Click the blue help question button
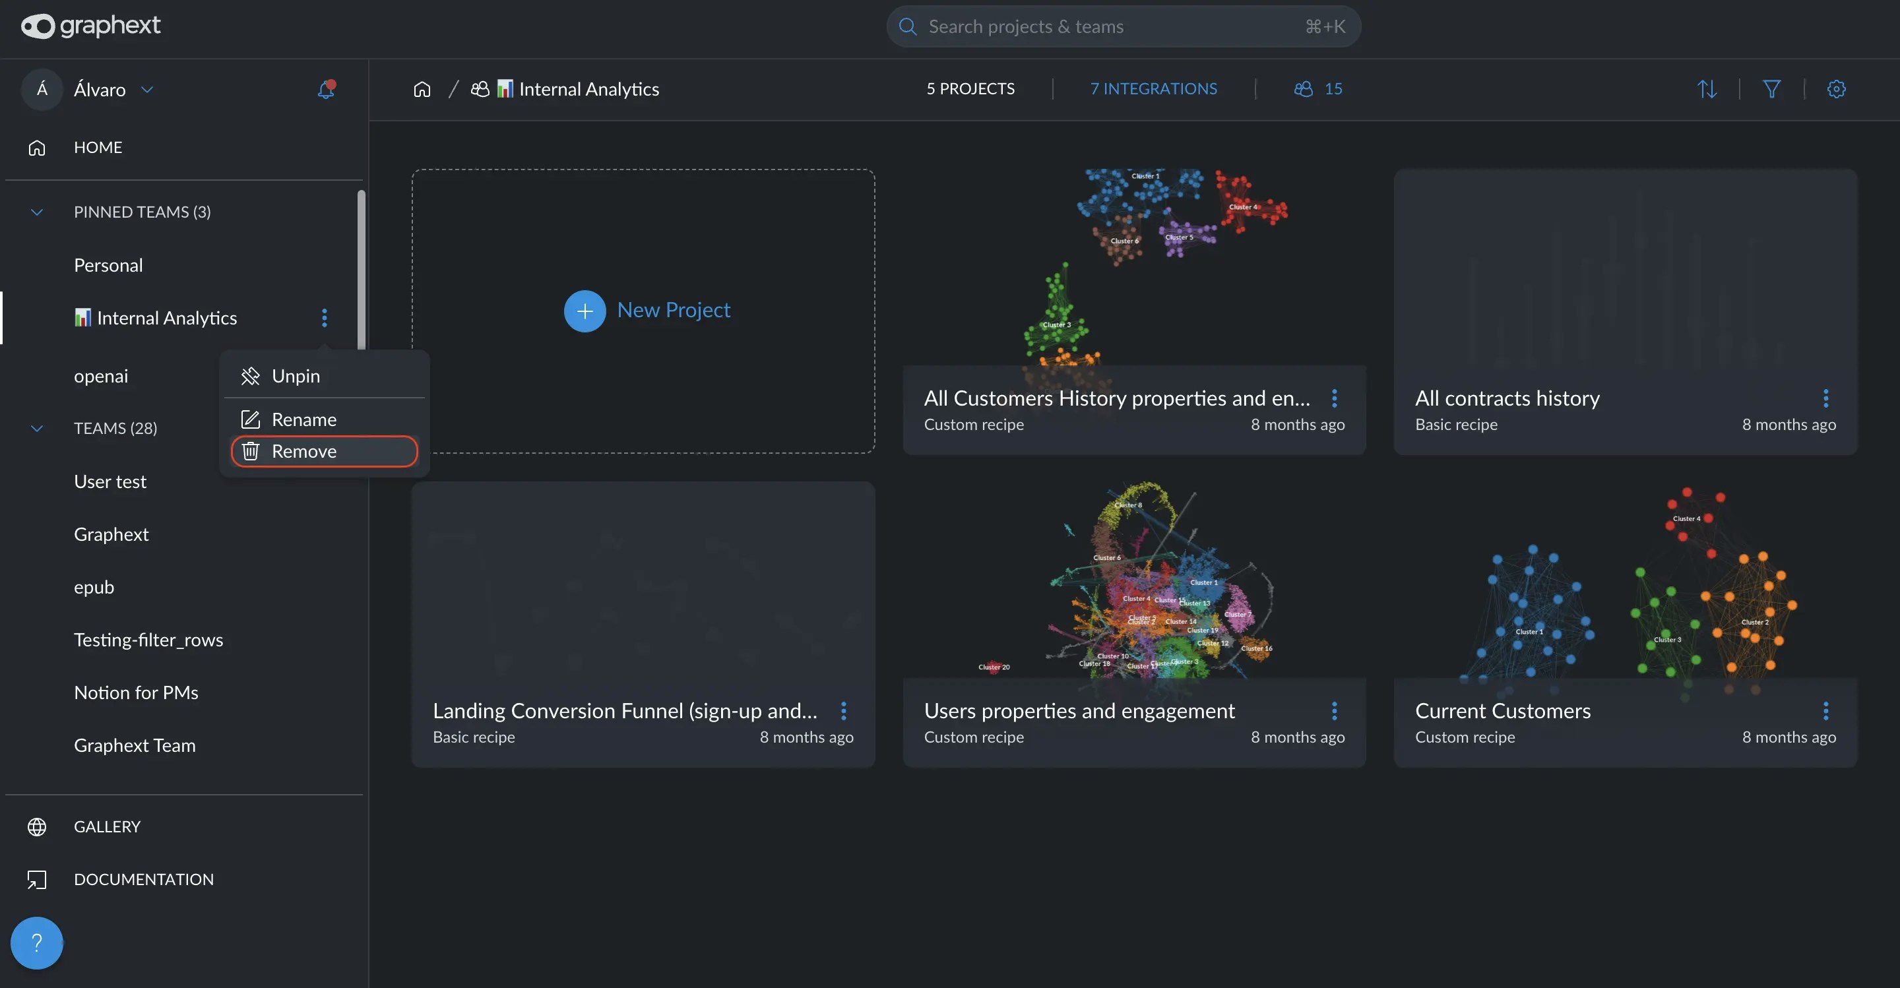Image resolution: width=1900 pixels, height=988 pixels. [36, 942]
